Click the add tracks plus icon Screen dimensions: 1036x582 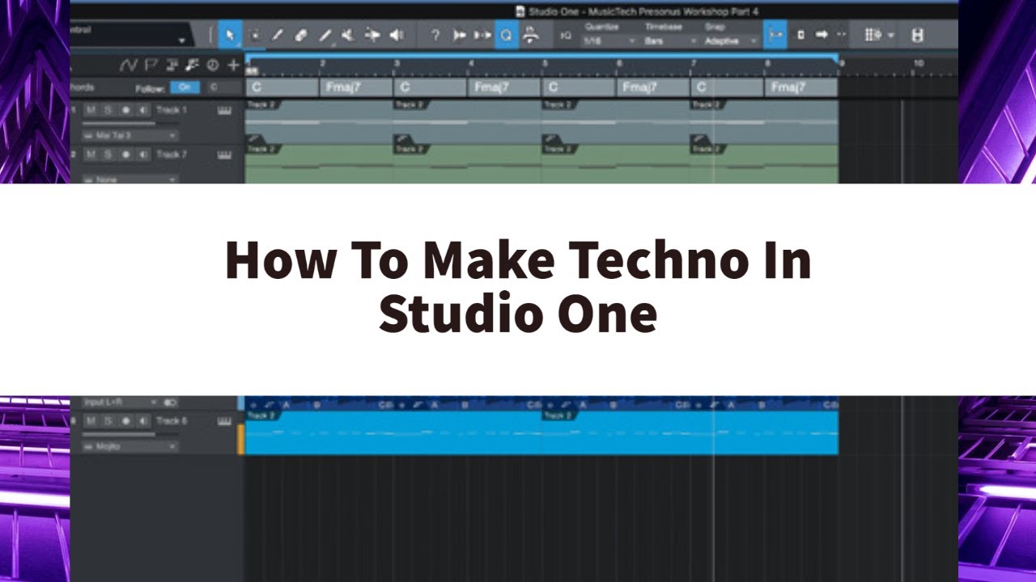click(x=234, y=65)
